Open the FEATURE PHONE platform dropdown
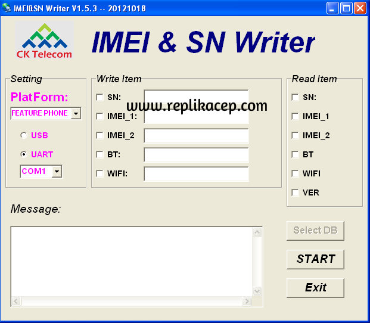The width and height of the screenshot is (370, 323). pyautogui.click(x=76, y=113)
